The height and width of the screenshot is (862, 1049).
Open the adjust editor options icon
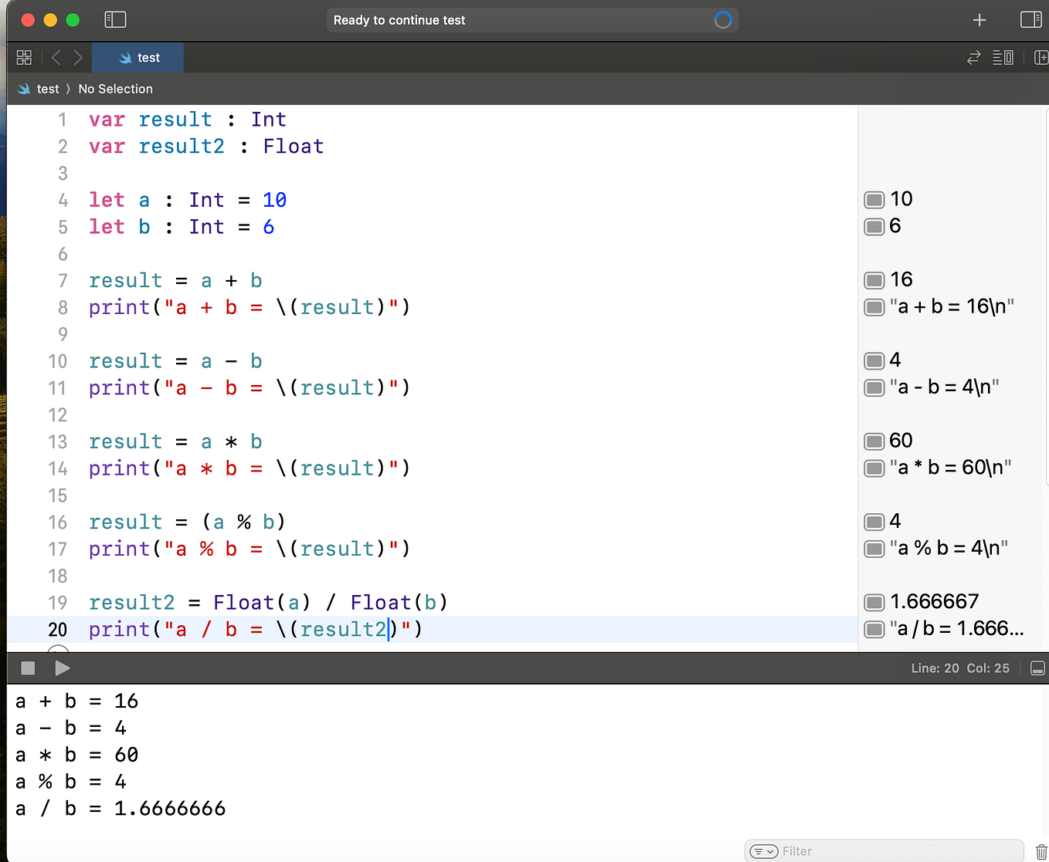click(1002, 56)
